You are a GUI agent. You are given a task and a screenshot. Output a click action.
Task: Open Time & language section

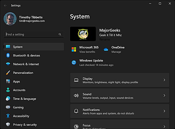pyautogui.click(x=24, y=99)
